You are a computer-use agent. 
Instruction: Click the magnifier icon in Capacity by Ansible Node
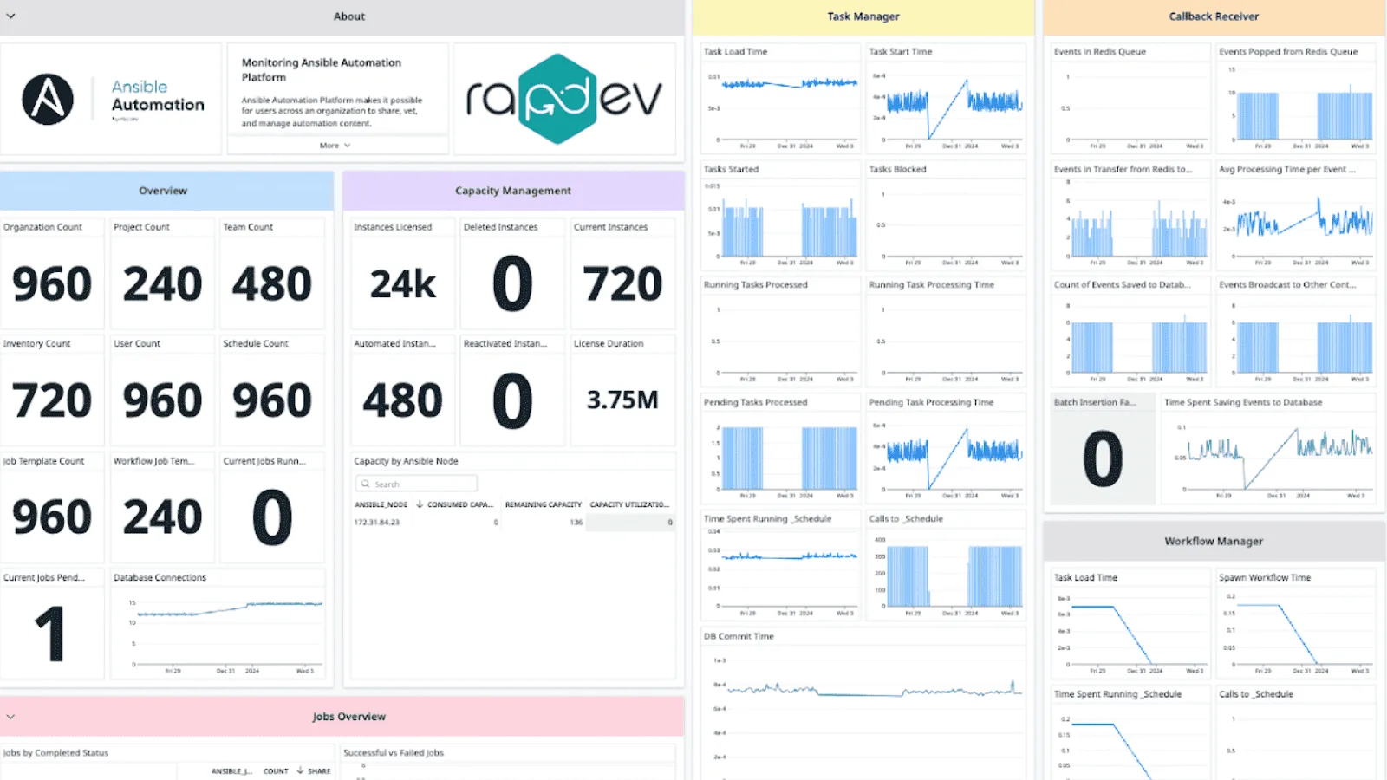366,484
